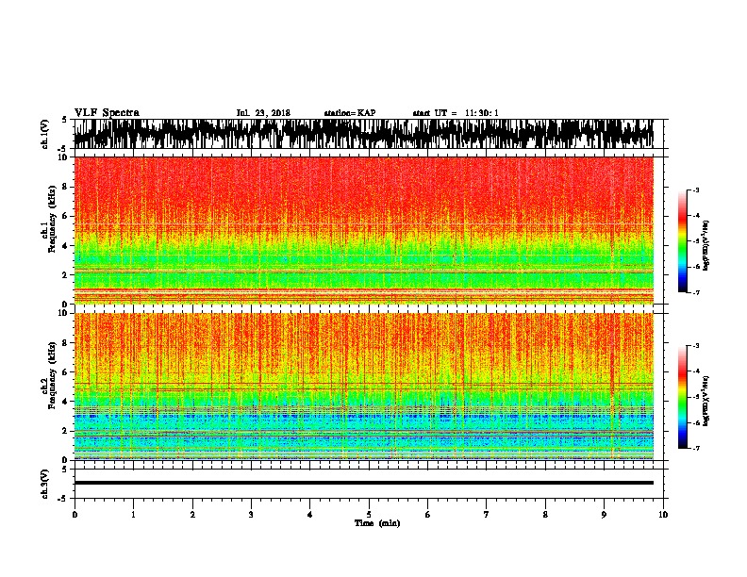
Task: Click the "Time (min)" axis label
Action: point(377,523)
